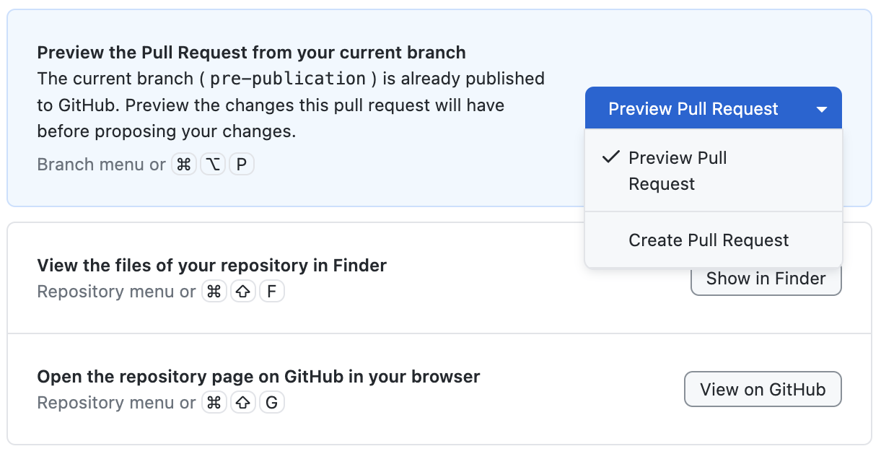This screenshot has width=881, height=454.
Task: Click the Command key icon in Finder shortcut
Action: point(214,292)
